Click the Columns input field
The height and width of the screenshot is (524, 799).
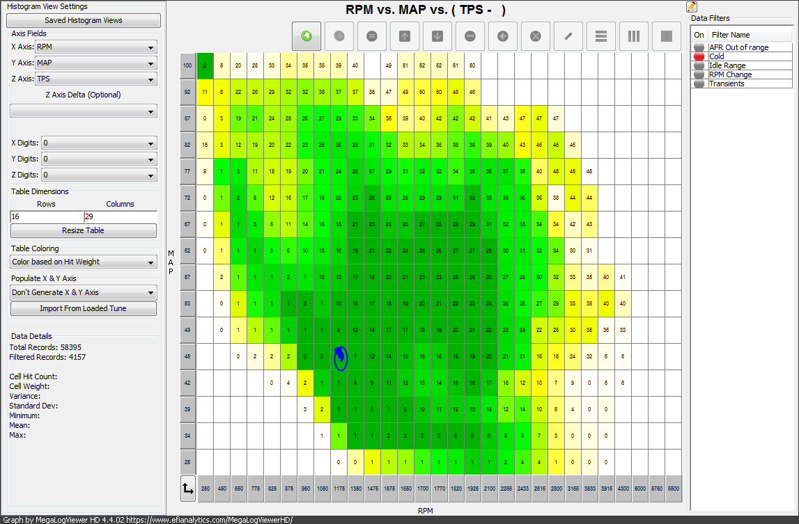[x=121, y=216]
